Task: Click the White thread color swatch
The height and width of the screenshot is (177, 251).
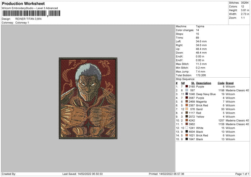Action: pos(187,128)
